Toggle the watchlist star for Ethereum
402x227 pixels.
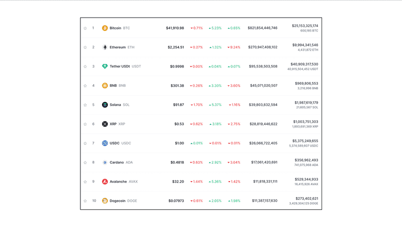tap(85, 47)
